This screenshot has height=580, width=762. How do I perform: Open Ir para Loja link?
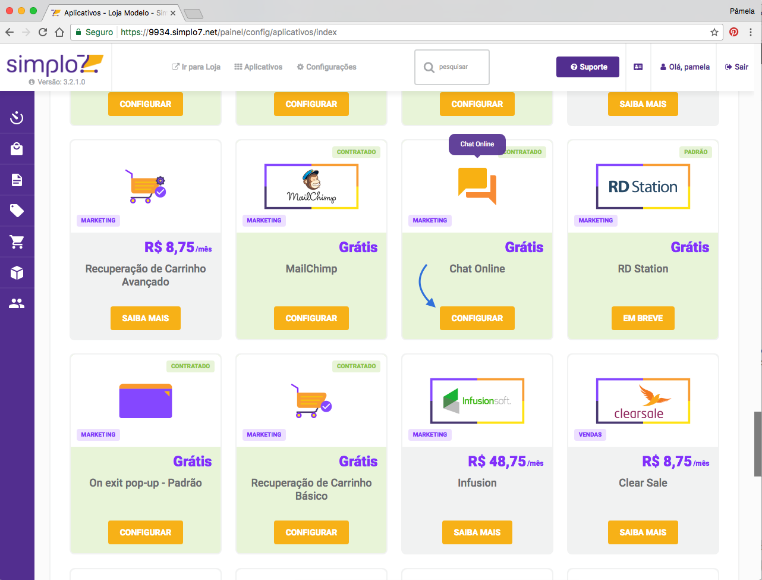click(196, 67)
